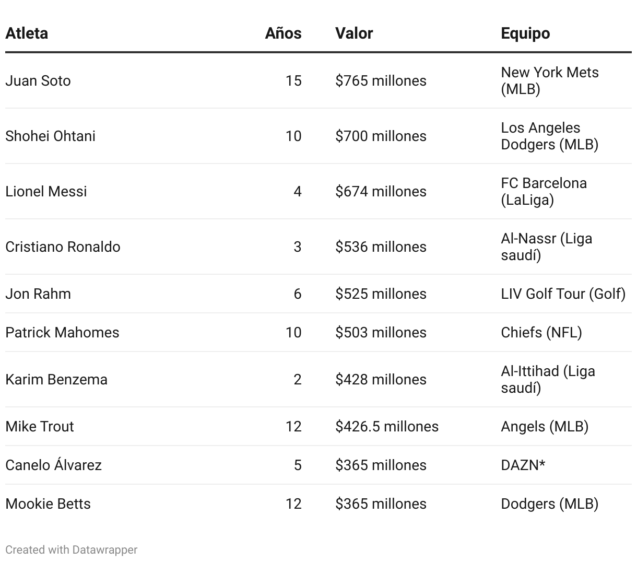Select Jon Rahm in the list
The image size is (637, 562).
coord(38,294)
